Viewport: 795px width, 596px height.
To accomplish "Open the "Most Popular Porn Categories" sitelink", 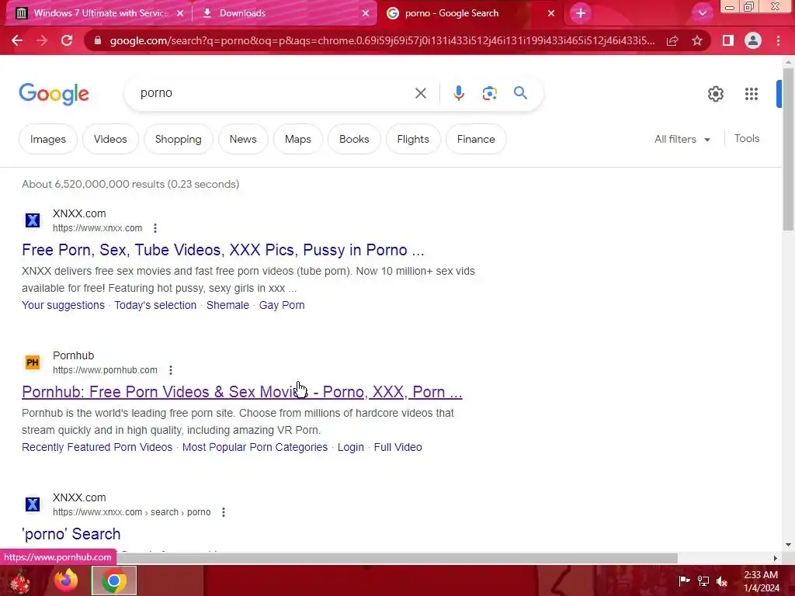I will [255, 447].
